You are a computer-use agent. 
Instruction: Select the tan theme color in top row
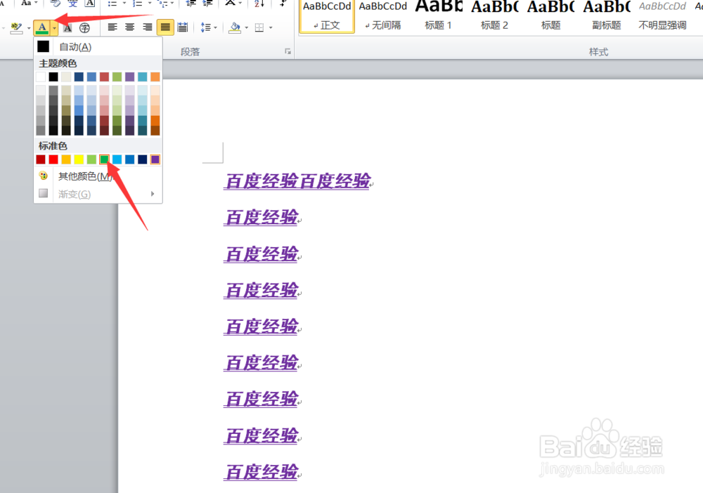tap(66, 77)
